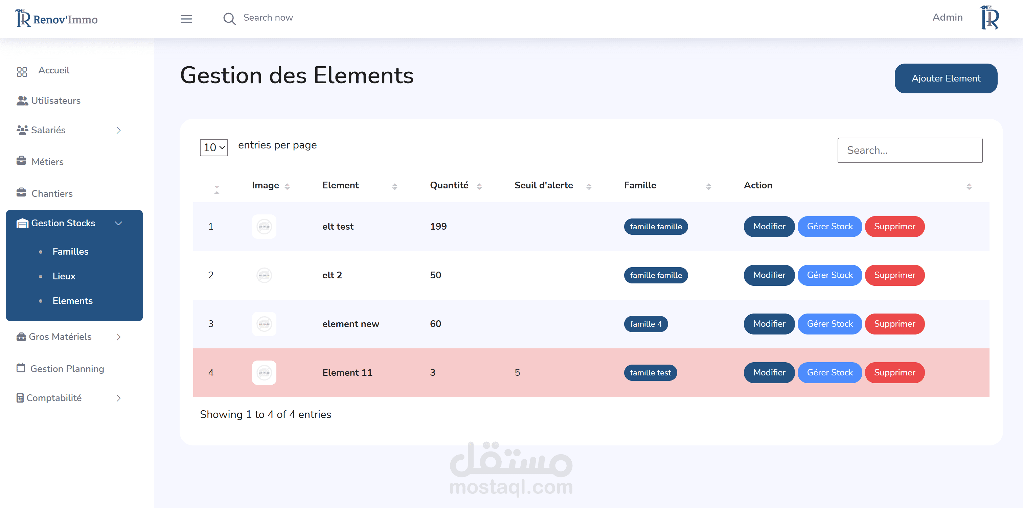1023x508 pixels.
Task: Open Gestion Planning calendar item
Action: (67, 369)
